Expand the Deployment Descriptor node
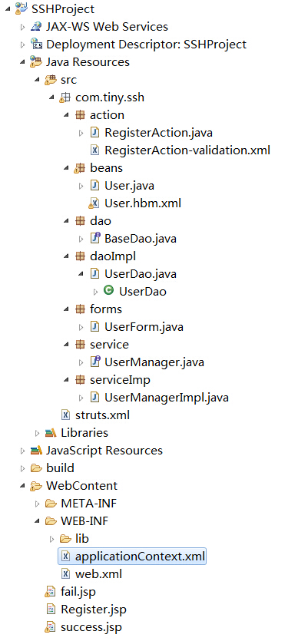Image resolution: width=308 pixels, height=641 pixels. click(x=22, y=45)
